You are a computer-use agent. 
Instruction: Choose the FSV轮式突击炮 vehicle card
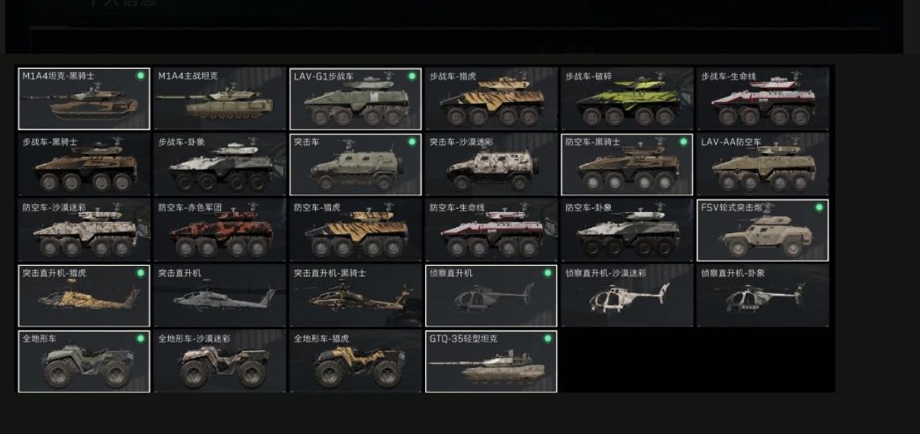pyautogui.click(x=762, y=230)
